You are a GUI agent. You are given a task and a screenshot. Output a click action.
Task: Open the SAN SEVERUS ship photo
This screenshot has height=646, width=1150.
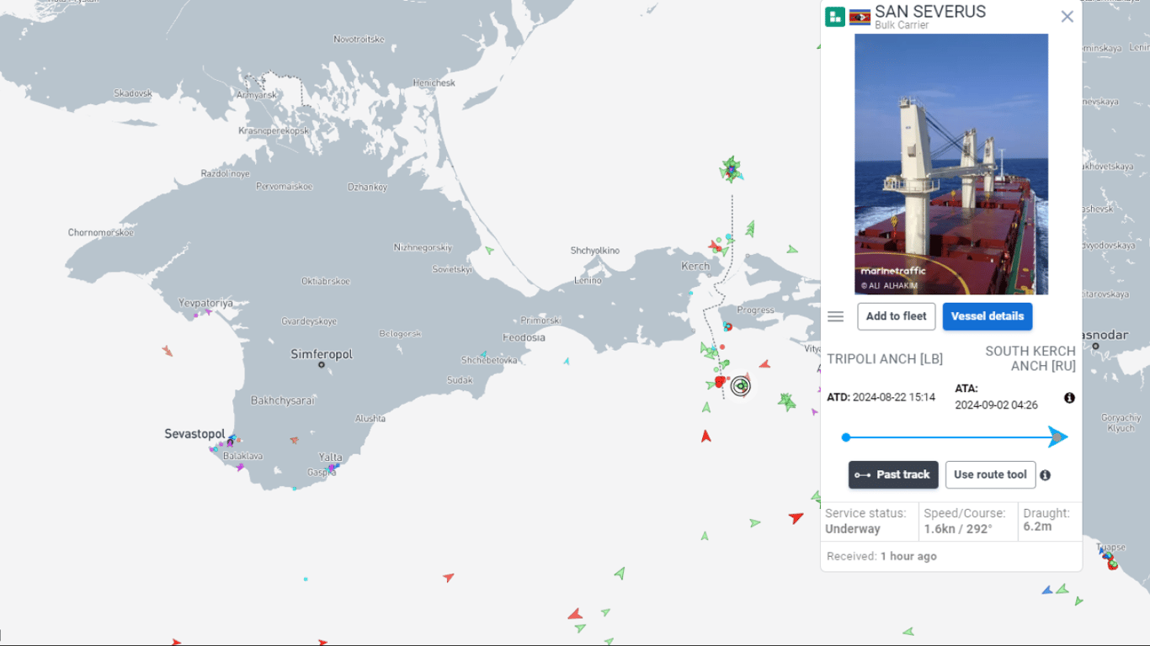[x=951, y=164]
